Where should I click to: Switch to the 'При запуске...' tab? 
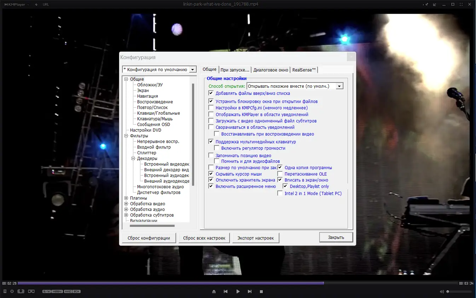(235, 70)
